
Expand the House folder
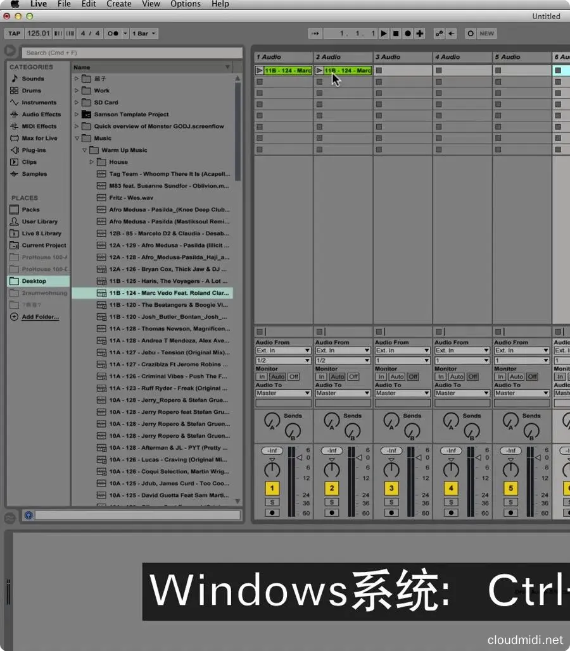click(92, 162)
